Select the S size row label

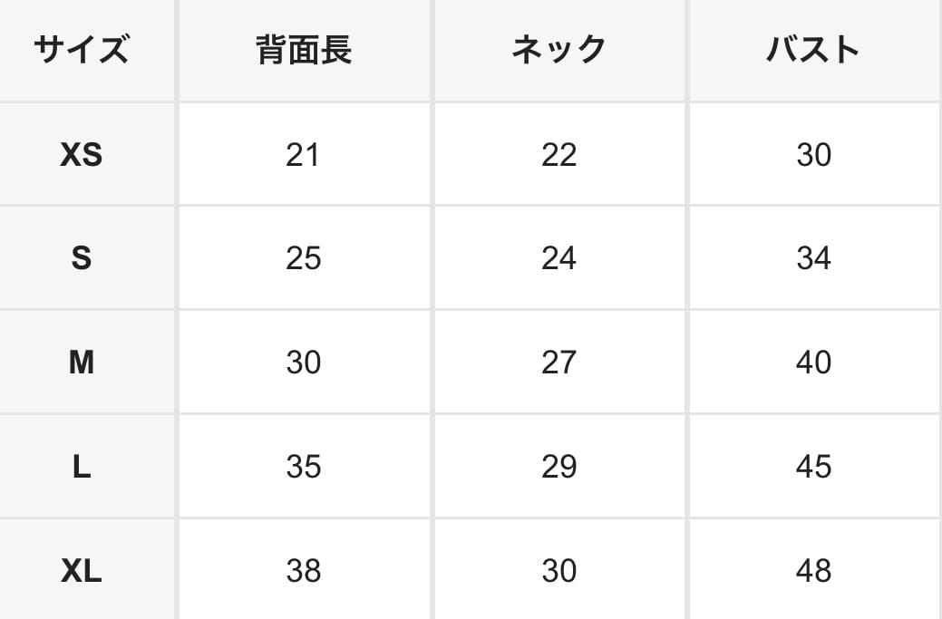pyautogui.click(x=82, y=259)
